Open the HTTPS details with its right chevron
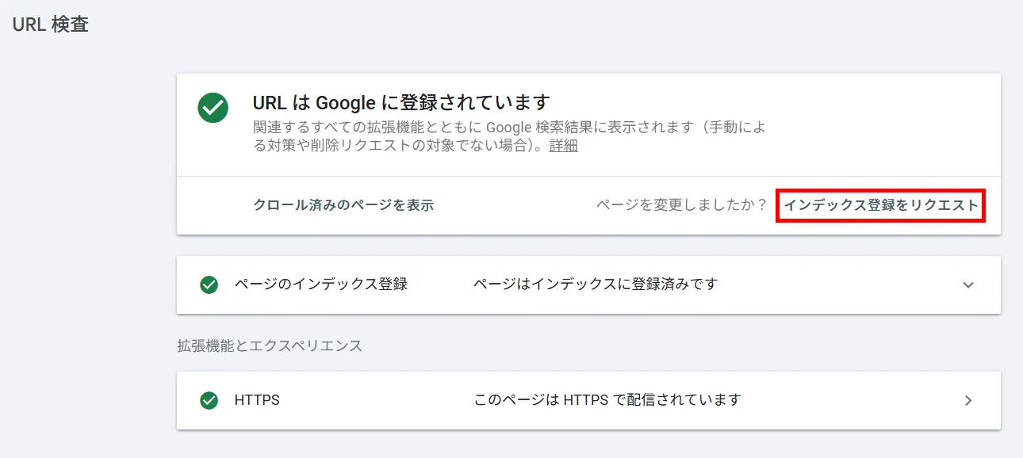Image resolution: width=1023 pixels, height=458 pixels. tap(967, 400)
